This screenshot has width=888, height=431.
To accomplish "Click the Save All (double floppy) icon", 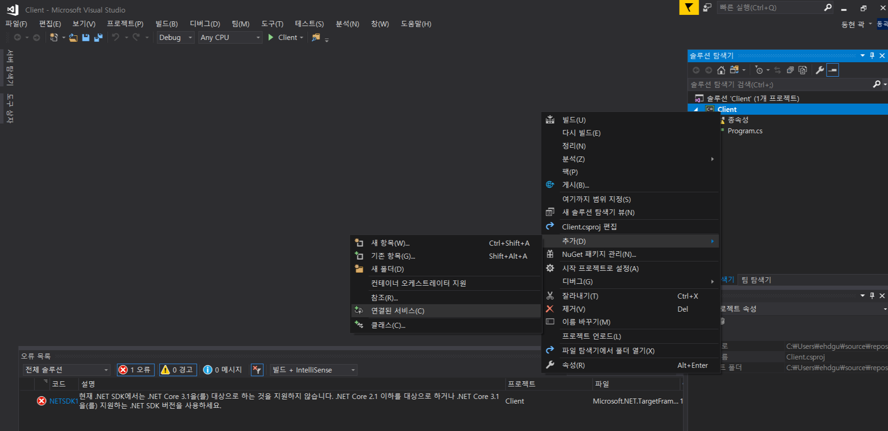I will [98, 38].
